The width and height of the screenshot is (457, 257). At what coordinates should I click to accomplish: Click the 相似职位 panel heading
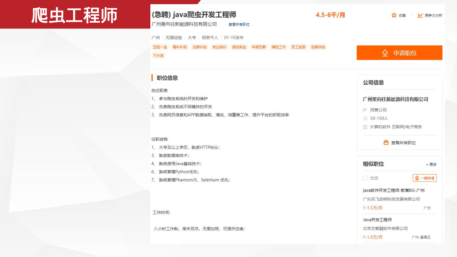(373, 164)
